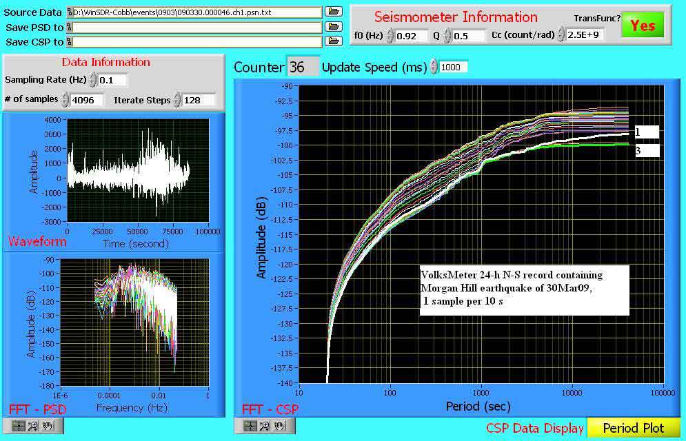Click the Cc value field 2.5E+9

(585, 34)
